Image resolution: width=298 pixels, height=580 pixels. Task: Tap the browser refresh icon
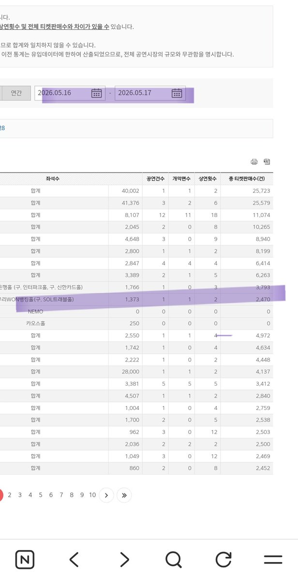tap(223, 560)
